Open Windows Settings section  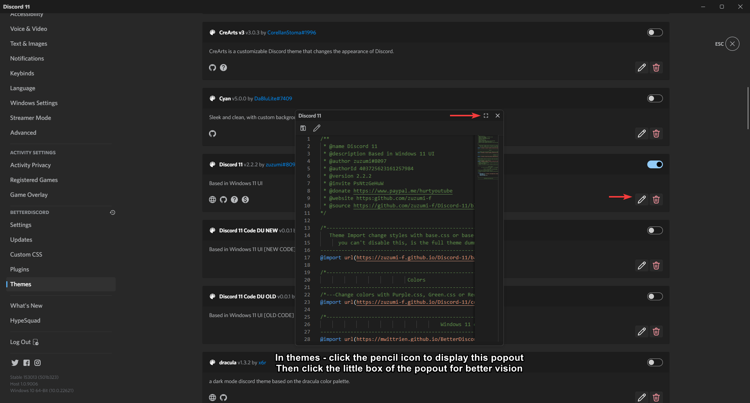61,103
